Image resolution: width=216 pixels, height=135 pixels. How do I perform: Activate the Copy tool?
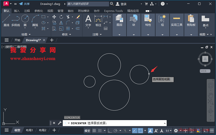coord(54,23)
